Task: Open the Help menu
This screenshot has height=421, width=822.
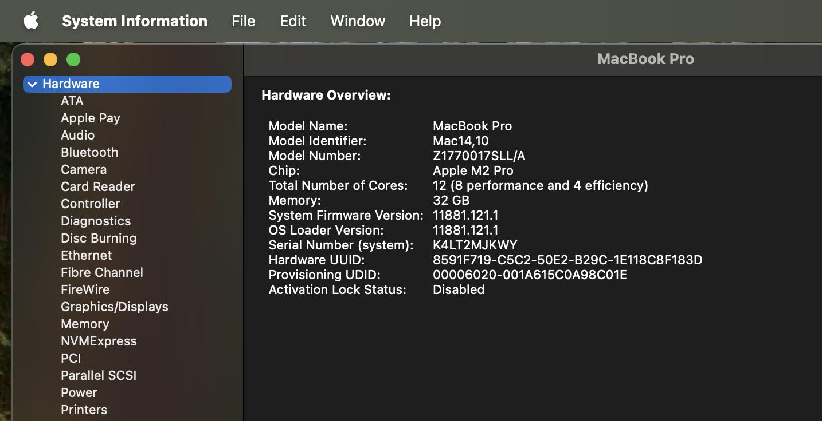Action: click(425, 21)
